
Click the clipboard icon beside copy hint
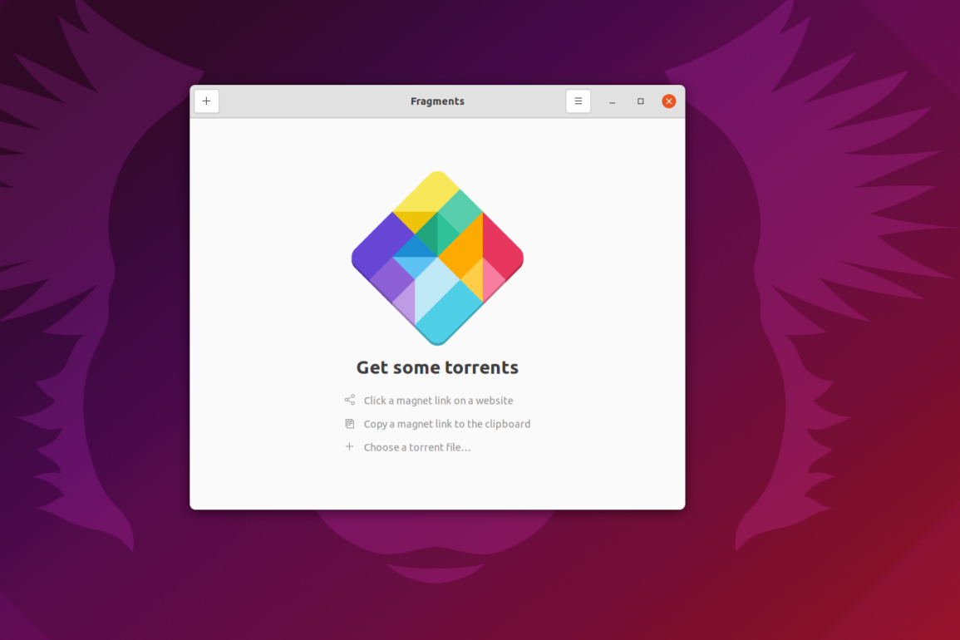pos(350,424)
